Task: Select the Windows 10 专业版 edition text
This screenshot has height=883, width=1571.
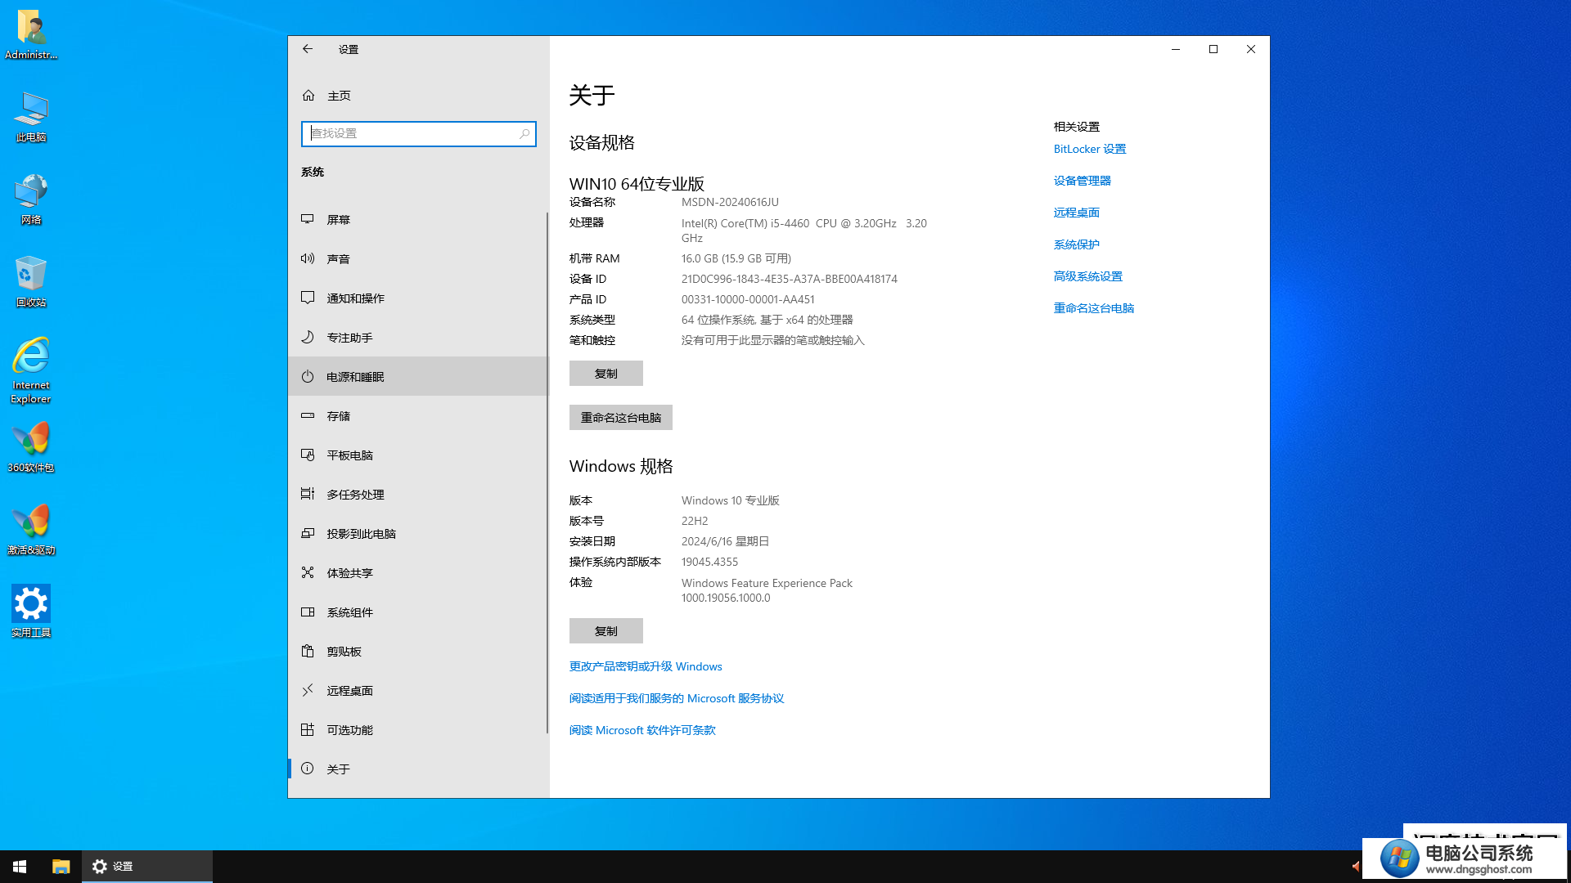Action: pyautogui.click(x=730, y=500)
